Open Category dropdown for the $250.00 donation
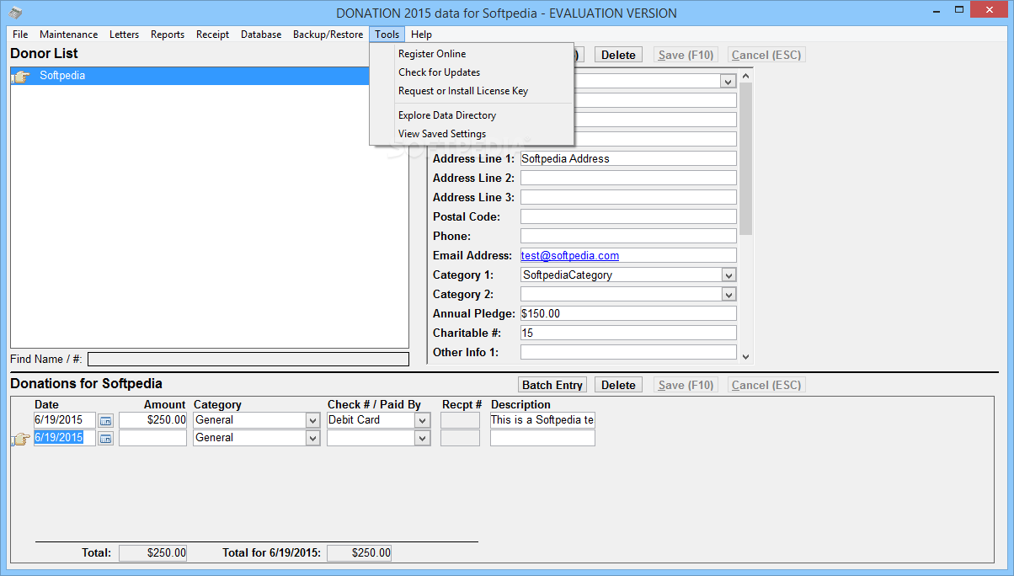Image resolution: width=1014 pixels, height=576 pixels. click(x=312, y=420)
